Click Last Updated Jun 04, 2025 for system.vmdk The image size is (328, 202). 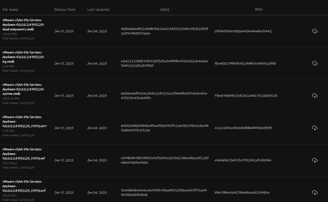pos(97,96)
